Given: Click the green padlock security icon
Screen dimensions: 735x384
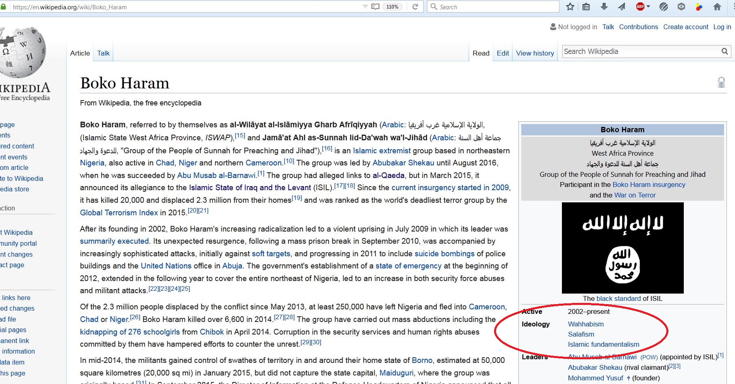Looking at the screenshot, I should coord(3,7).
